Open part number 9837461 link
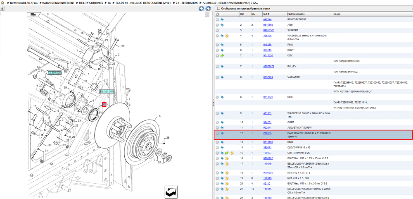 click(268, 77)
